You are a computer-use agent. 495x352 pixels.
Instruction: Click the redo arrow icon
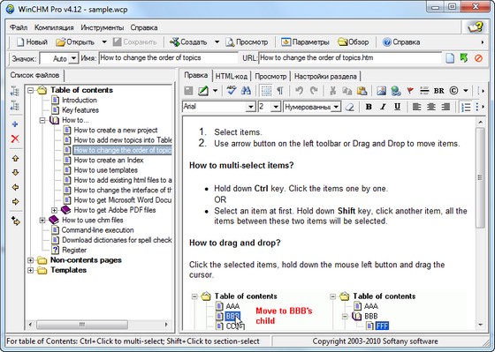314,91
